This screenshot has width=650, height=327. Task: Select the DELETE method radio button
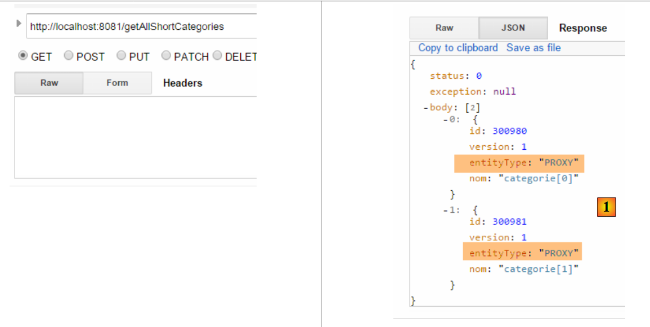[x=218, y=56]
